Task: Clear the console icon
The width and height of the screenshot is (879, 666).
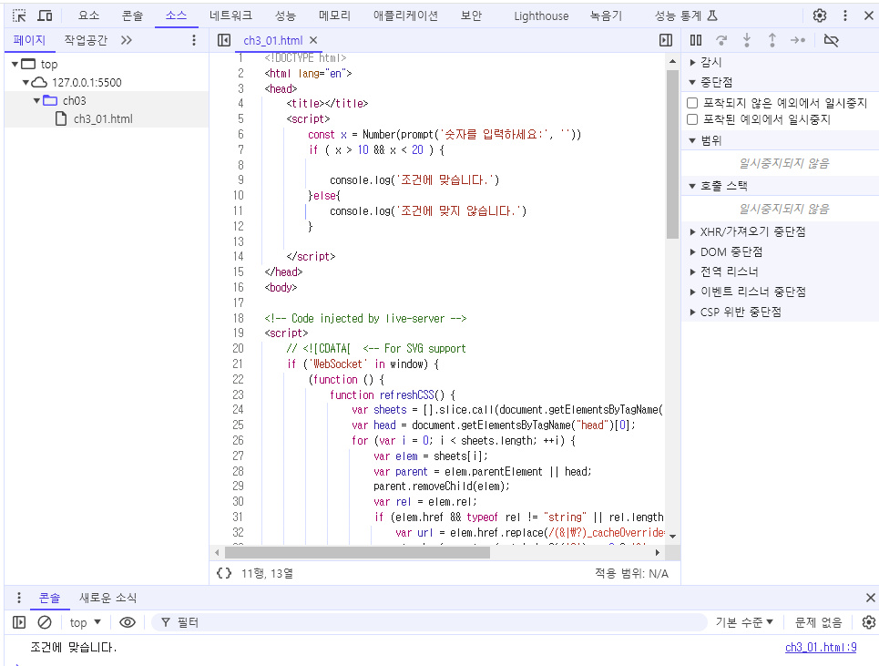Action: 45,622
